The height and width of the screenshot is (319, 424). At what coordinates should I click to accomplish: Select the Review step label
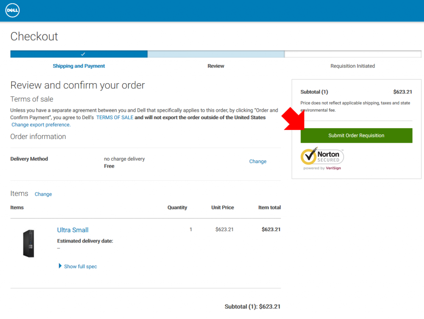click(x=216, y=66)
